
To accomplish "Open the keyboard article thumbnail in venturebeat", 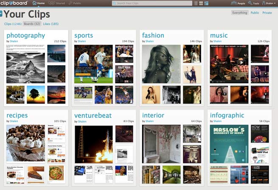I will [83, 175].
